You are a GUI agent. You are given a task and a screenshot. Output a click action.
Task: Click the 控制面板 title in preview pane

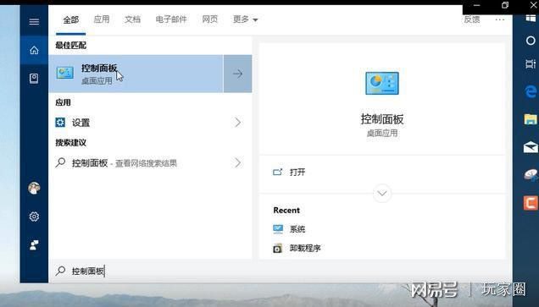[x=382, y=119]
